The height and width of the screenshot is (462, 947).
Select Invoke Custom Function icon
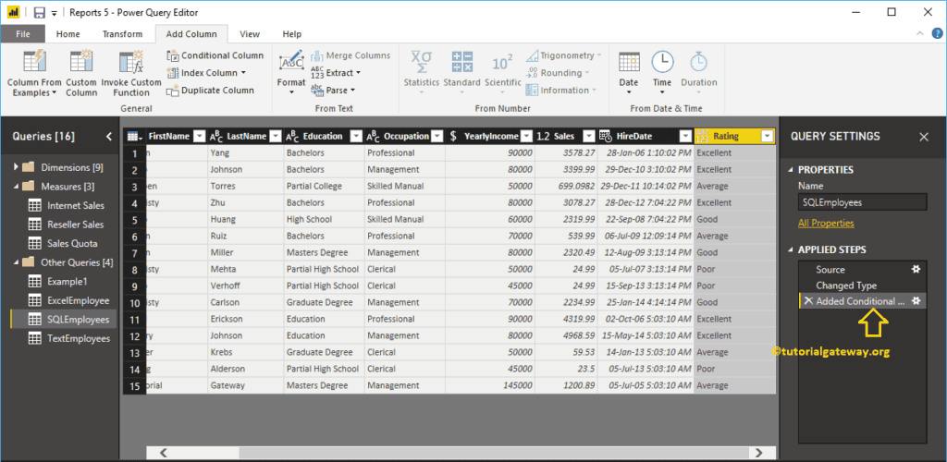[x=131, y=63]
